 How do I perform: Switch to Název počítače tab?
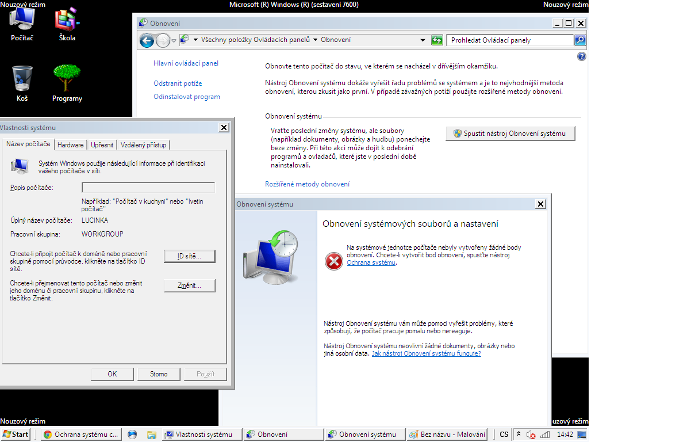[x=28, y=144]
